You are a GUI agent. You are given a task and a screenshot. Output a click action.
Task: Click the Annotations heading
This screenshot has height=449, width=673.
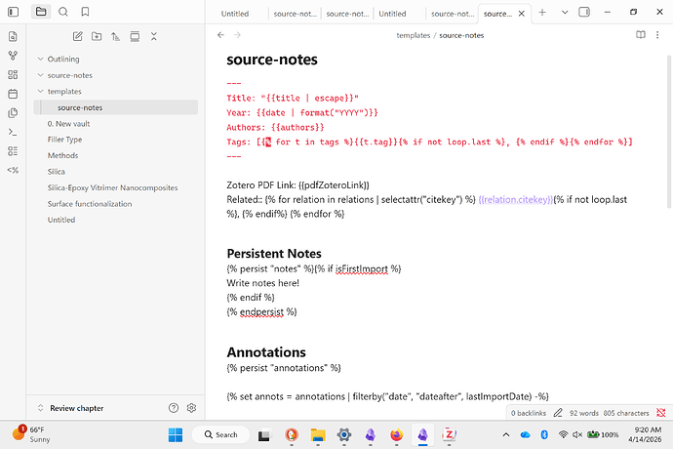(x=266, y=352)
